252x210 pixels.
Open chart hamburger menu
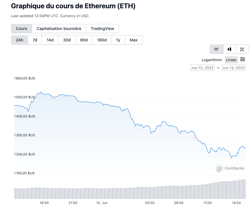pyautogui.click(x=243, y=59)
